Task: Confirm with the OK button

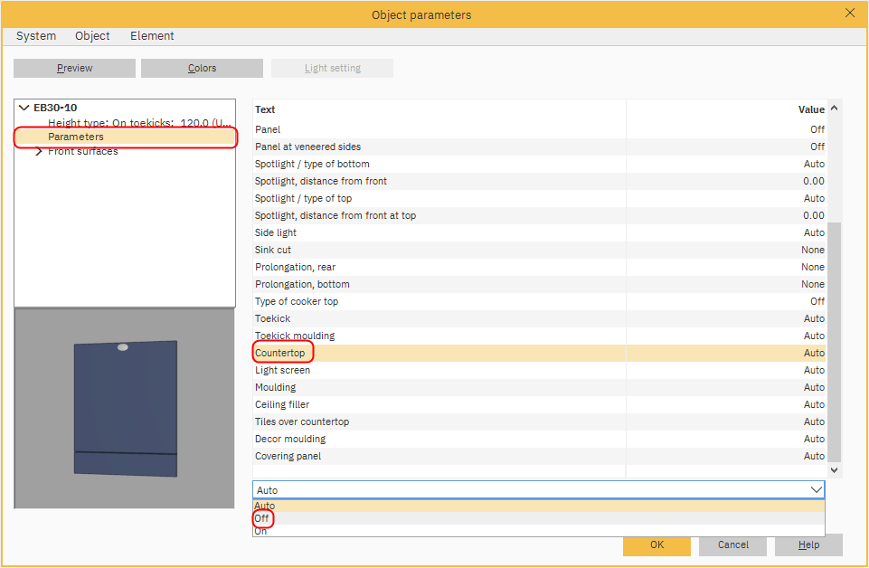Action: pos(656,545)
